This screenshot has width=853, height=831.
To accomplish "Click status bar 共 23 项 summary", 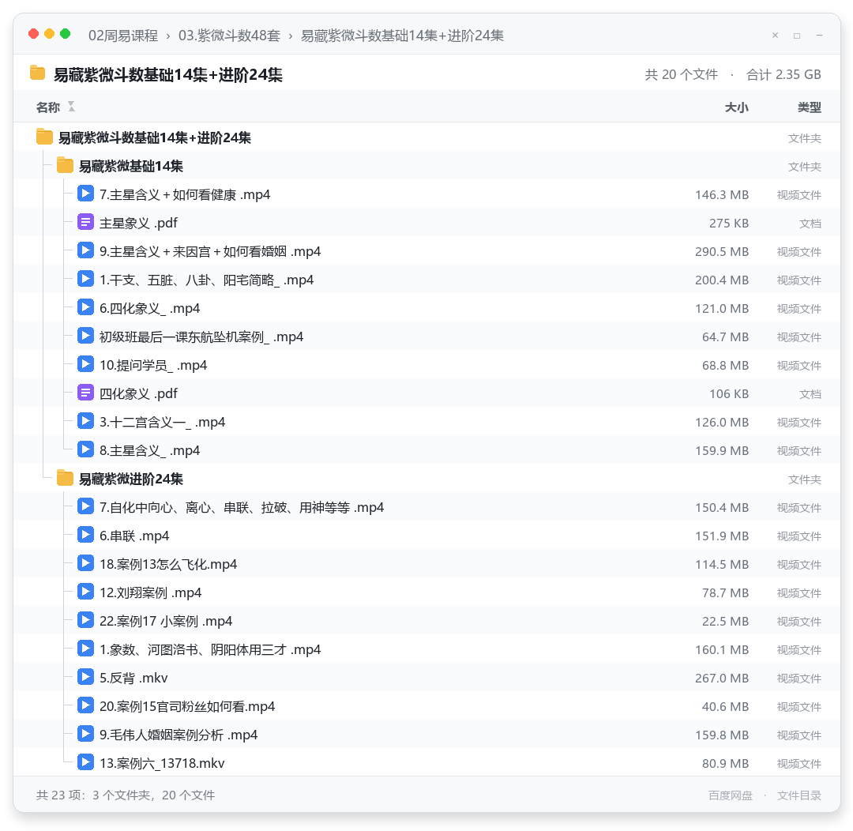I will click(125, 795).
